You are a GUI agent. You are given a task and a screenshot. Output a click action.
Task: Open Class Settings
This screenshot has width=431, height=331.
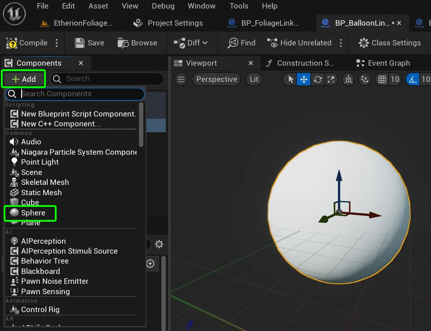coord(390,43)
